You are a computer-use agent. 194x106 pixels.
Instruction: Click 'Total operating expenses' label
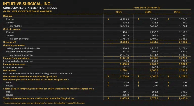point(21,55)
